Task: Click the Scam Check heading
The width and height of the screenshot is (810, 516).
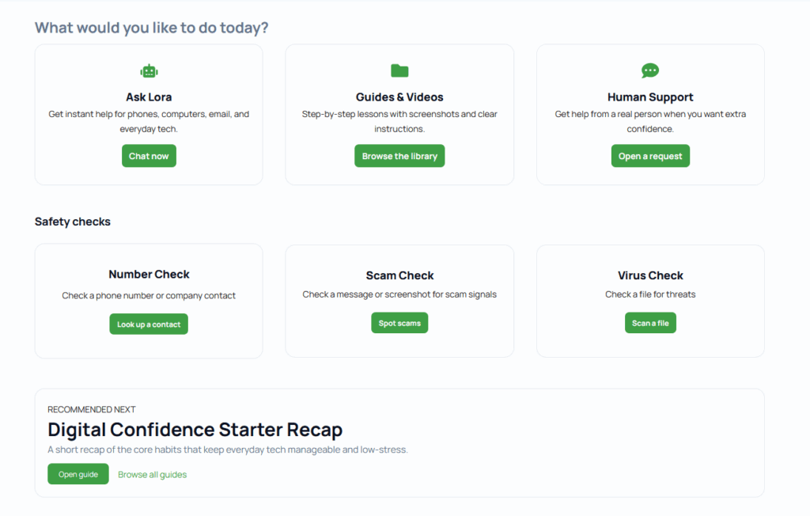Action: coord(399,275)
